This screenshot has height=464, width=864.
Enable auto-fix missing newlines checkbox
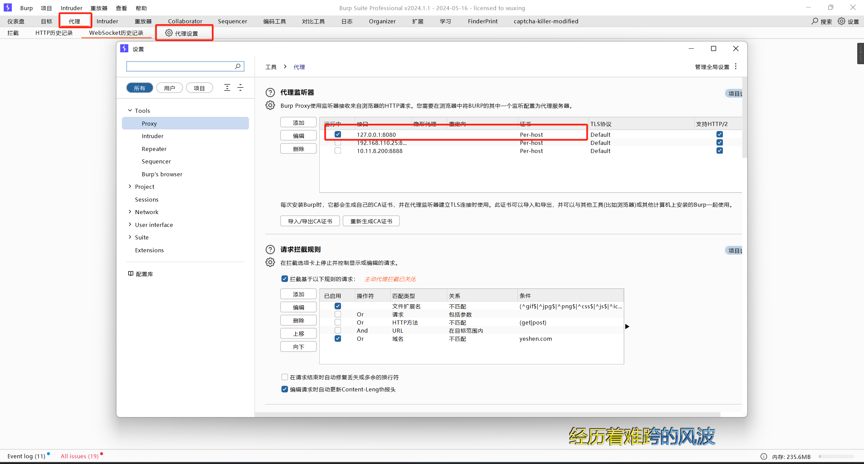coord(285,377)
